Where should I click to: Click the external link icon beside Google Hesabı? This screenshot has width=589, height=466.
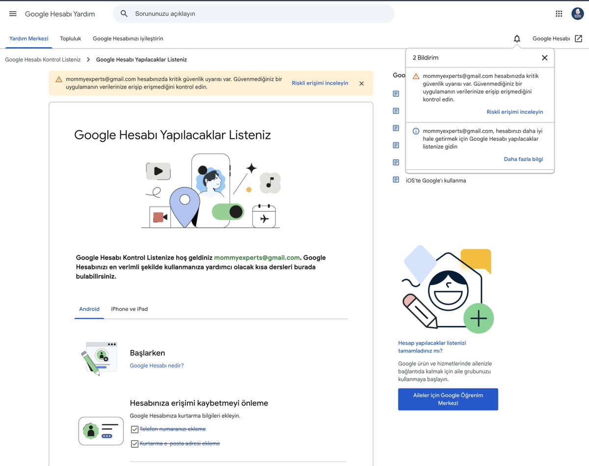point(578,38)
